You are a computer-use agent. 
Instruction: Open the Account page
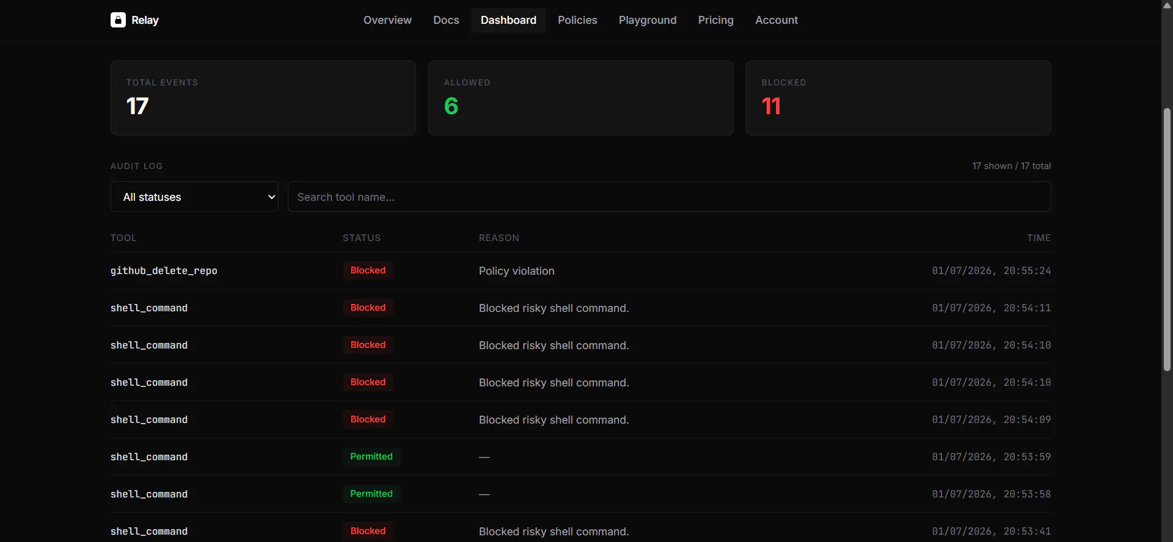pyautogui.click(x=777, y=20)
